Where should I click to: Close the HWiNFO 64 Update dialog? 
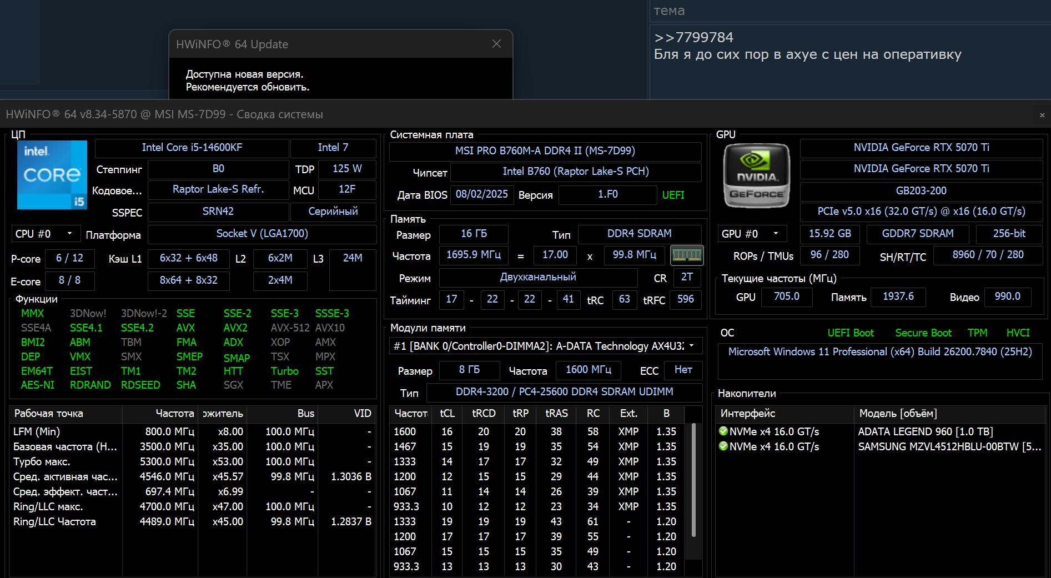[x=496, y=44]
